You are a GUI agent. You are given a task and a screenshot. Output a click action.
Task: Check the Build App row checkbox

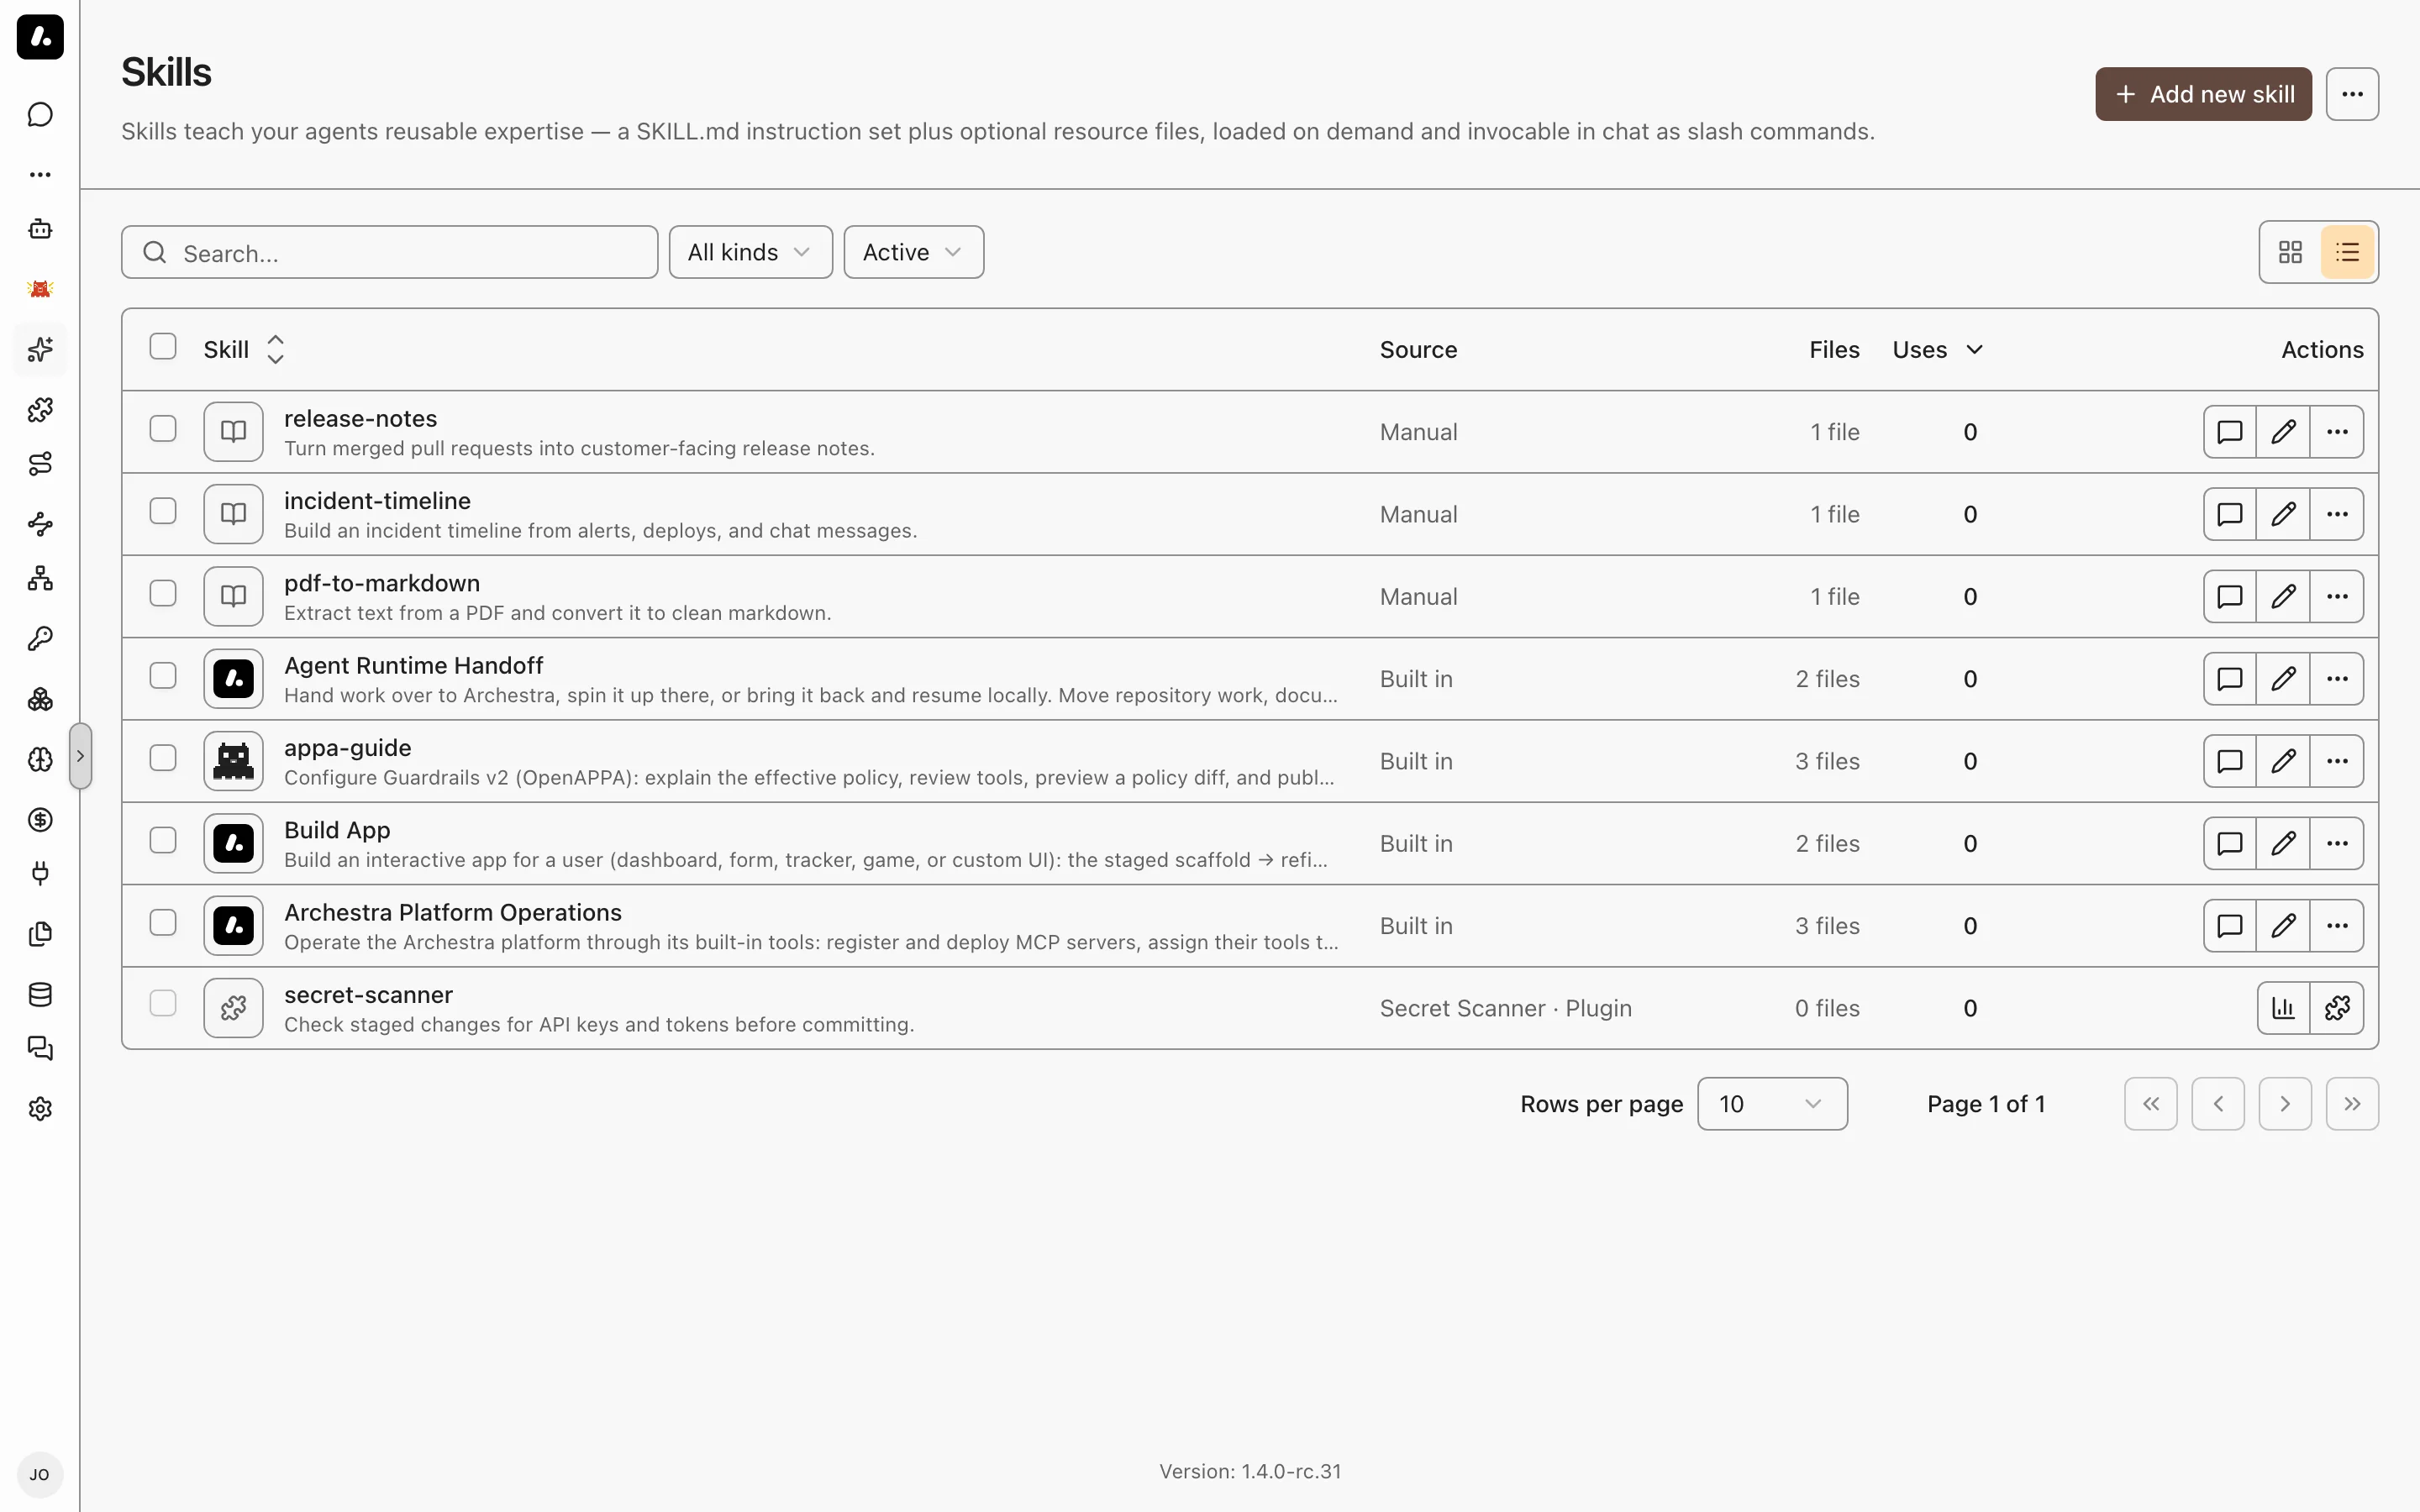(x=163, y=840)
